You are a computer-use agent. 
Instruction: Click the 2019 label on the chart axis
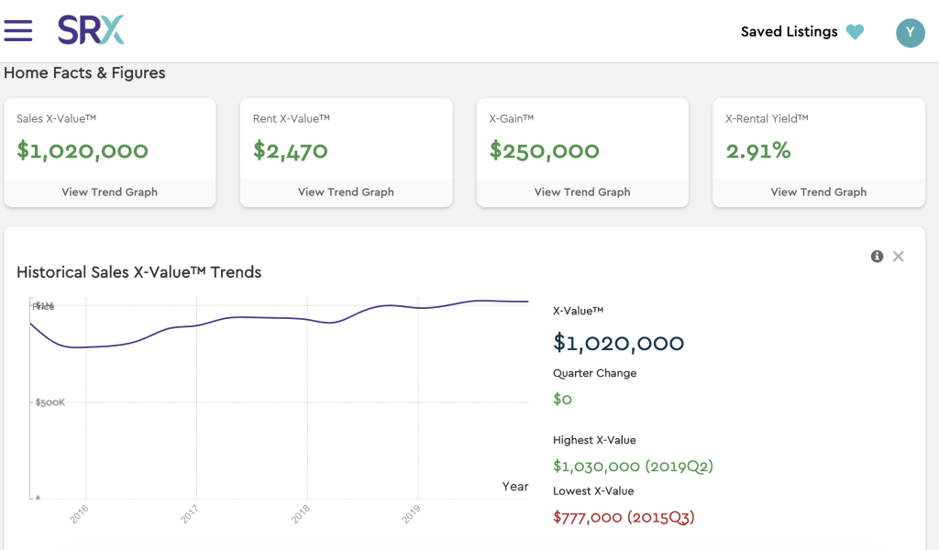tap(413, 515)
